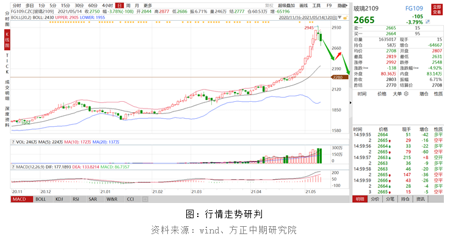The width and height of the screenshot is (450, 242).
Task: Switch to the KDJ indicator tab
Action: 59,199
